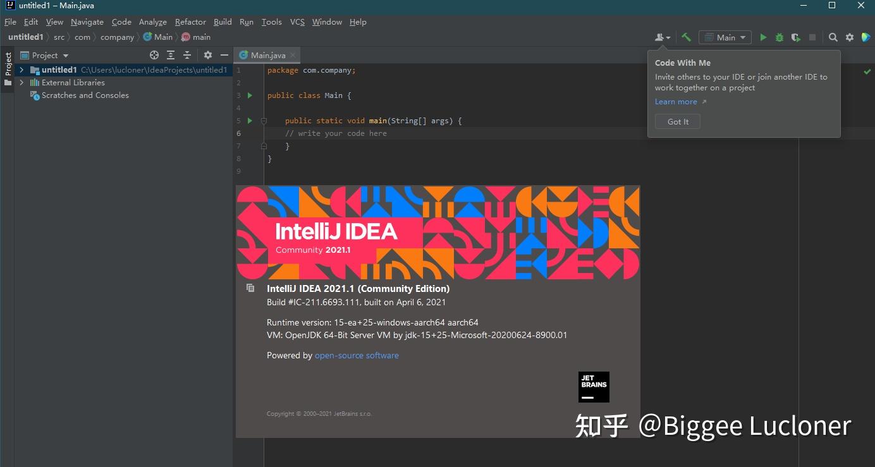Click company in the breadcrumb path
Screen dimensions: 875x467
point(117,37)
